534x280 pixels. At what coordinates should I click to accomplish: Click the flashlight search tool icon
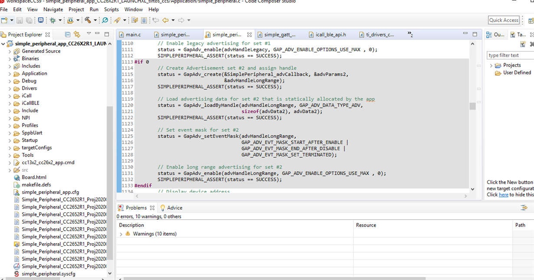(x=117, y=20)
